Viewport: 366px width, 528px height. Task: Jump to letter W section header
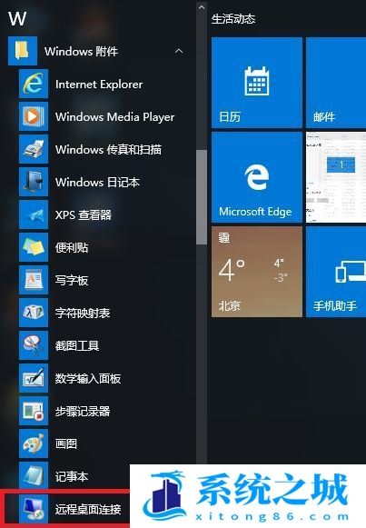pyautogui.click(x=17, y=18)
